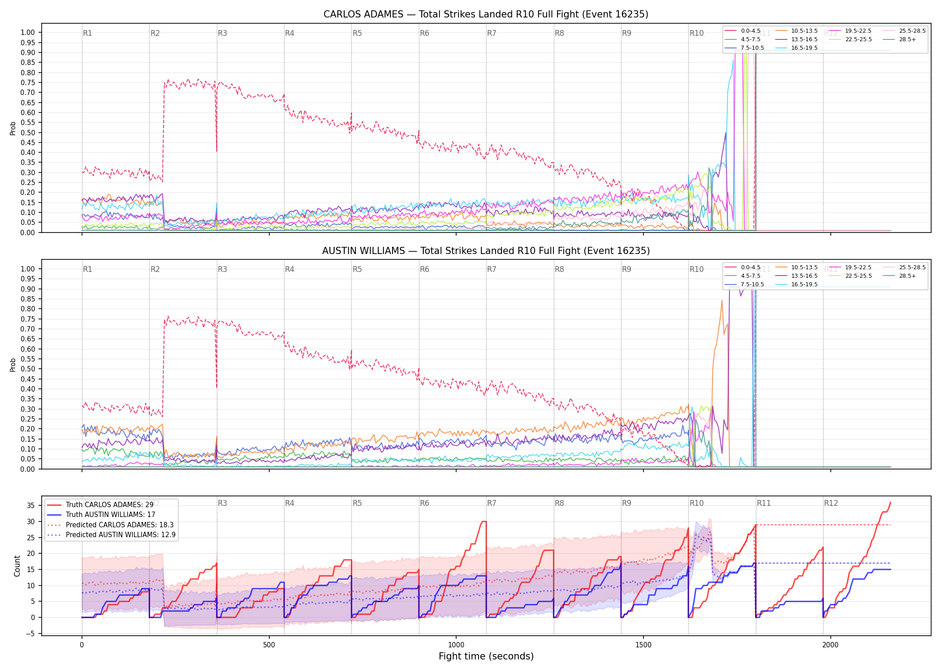Click the R1 round marker in the Carlos Adames chart
Viewport: 941px width, 672px height.
(87, 33)
